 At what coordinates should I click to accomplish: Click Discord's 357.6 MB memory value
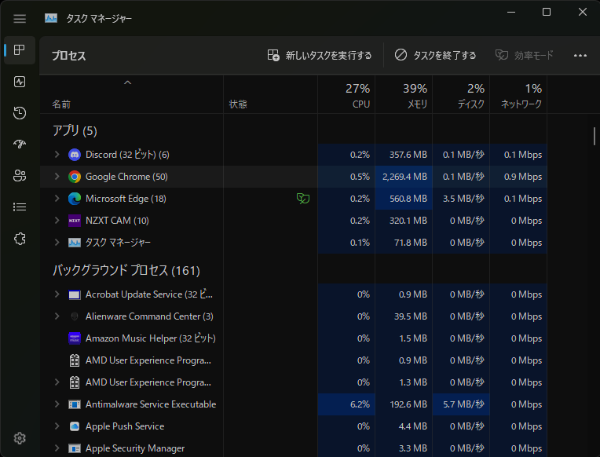point(408,155)
